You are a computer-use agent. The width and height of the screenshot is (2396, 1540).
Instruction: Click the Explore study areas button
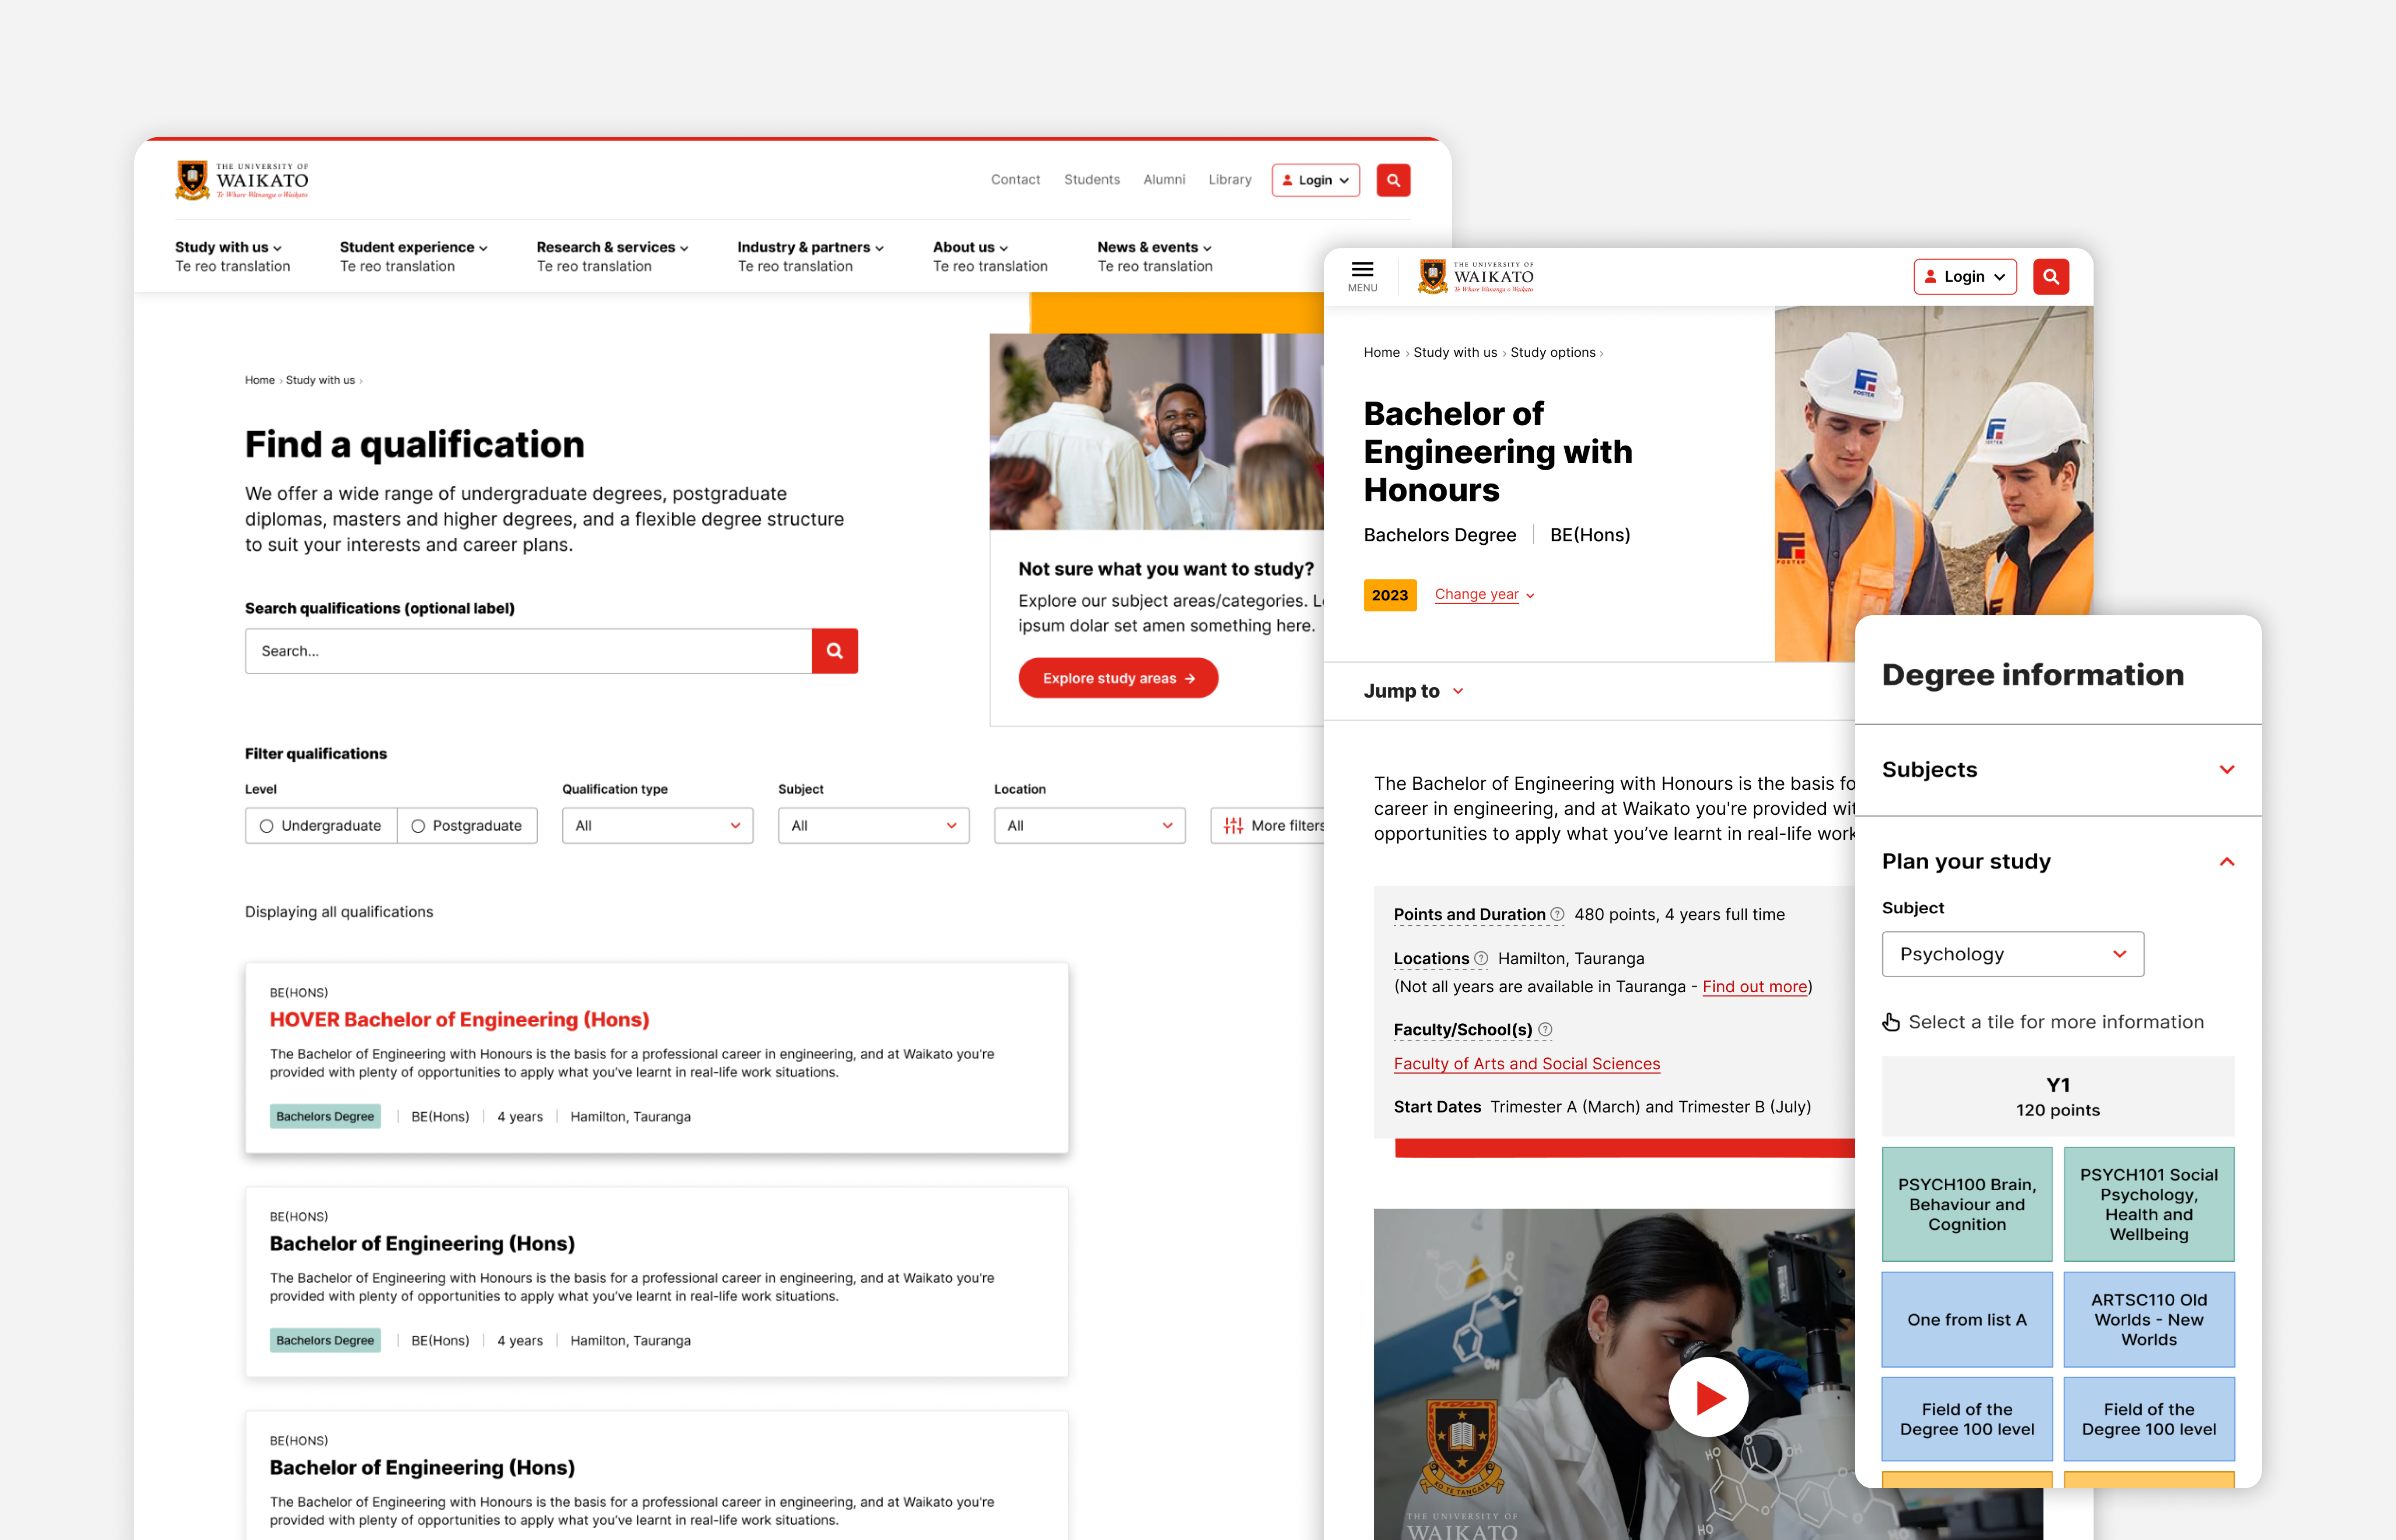point(1118,678)
